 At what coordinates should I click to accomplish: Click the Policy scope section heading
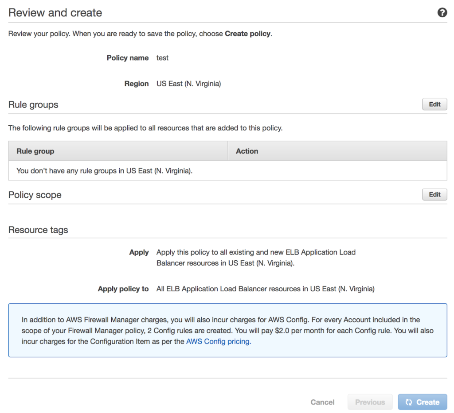(35, 195)
